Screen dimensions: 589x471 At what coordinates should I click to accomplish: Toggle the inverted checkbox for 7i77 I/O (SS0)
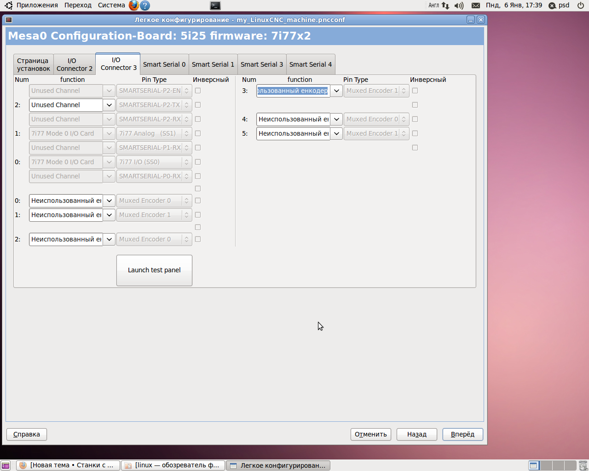coord(198,162)
